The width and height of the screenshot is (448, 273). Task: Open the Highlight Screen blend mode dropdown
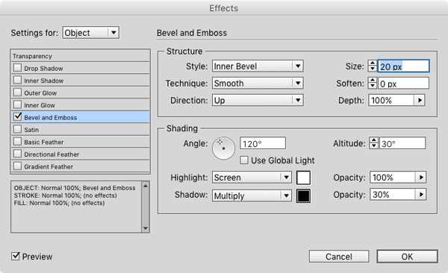click(x=252, y=178)
